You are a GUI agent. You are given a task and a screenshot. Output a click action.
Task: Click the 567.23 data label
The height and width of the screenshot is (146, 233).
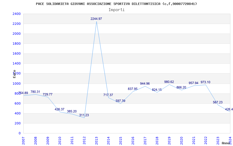pos(218,102)
